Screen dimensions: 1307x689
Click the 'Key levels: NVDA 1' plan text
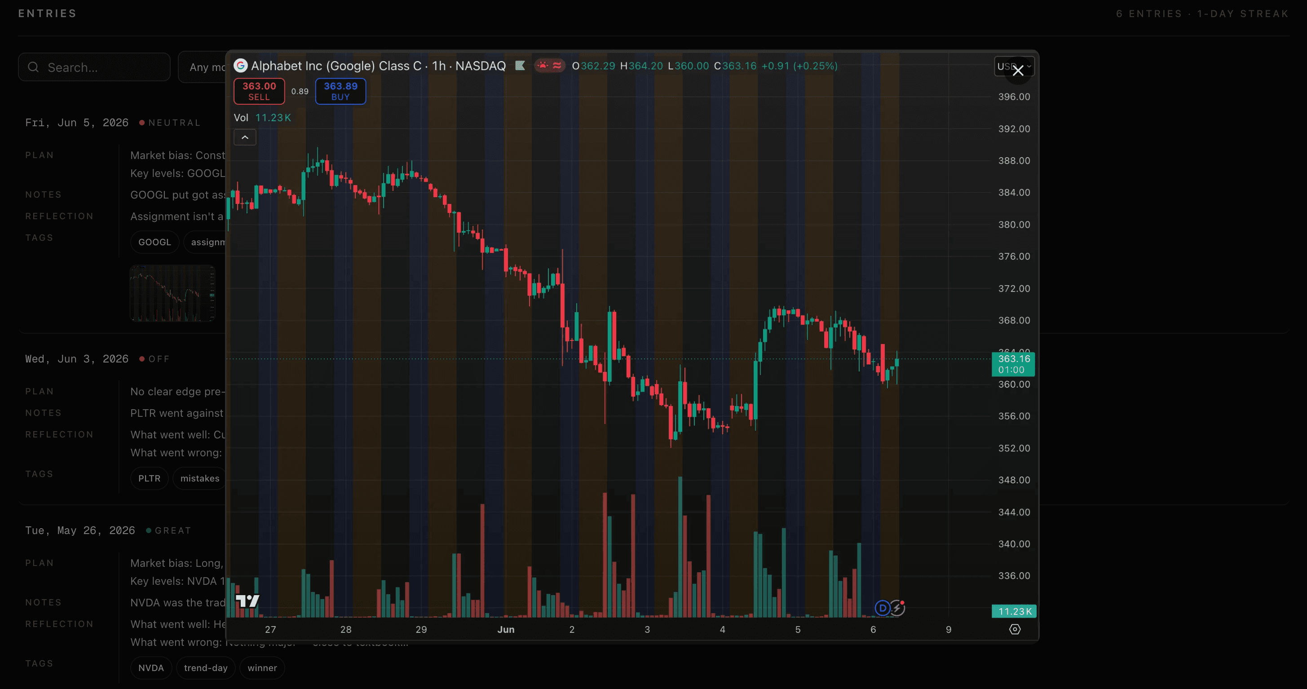pos(177,582)
